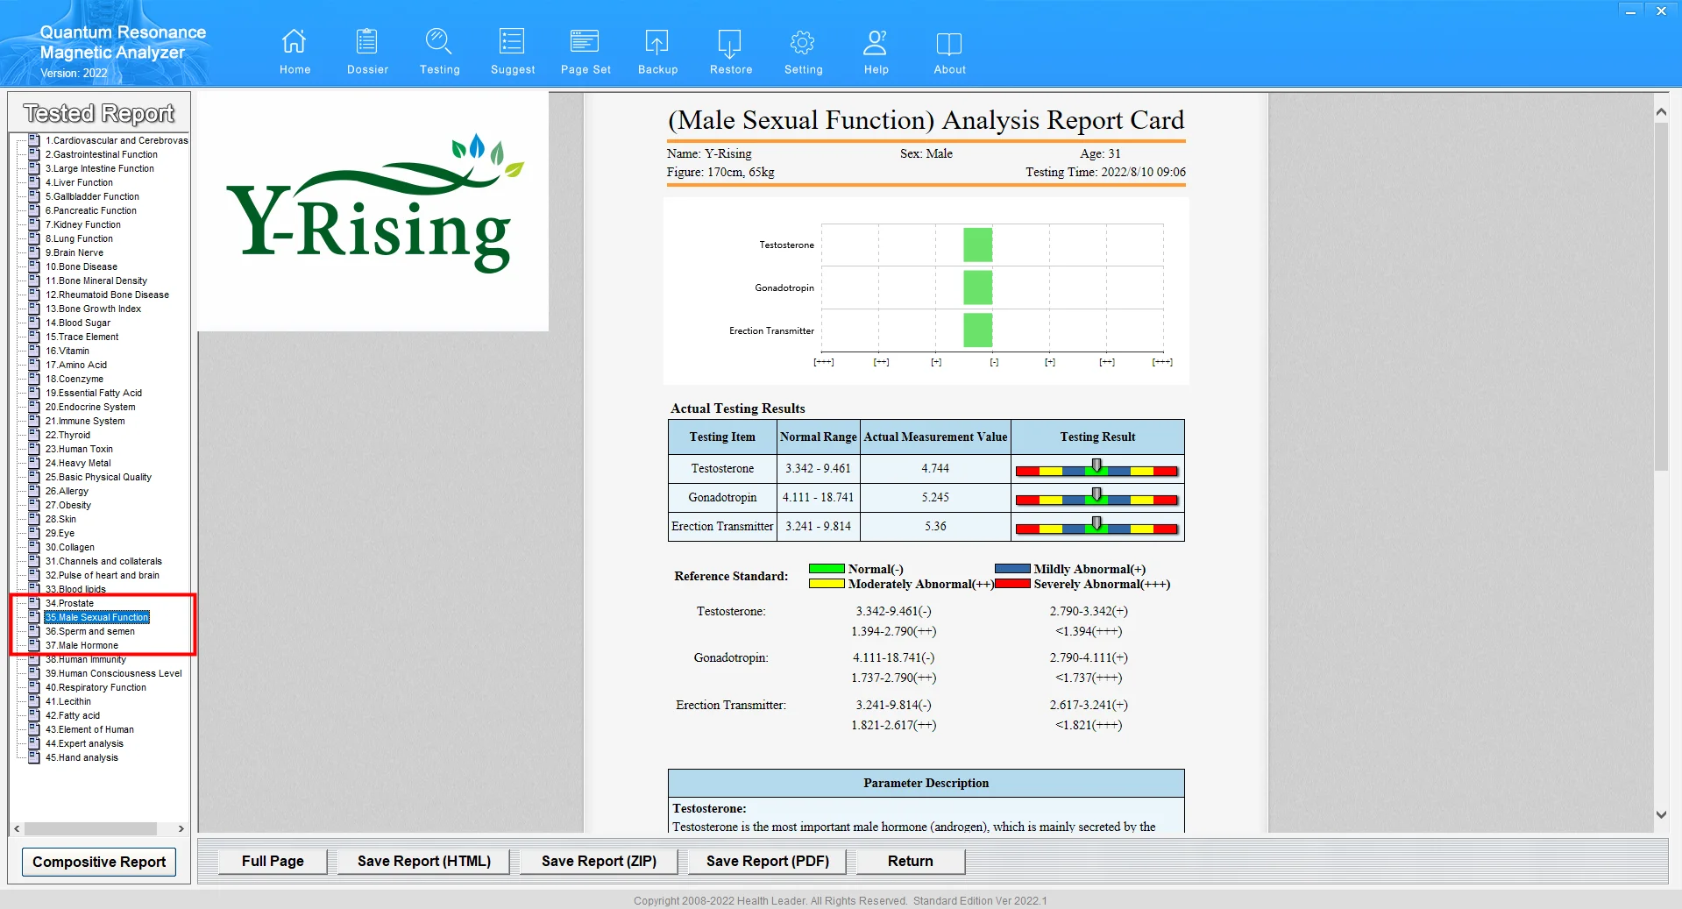Open the Suggest list icon
The height and width of the screenshot is (909, 1682).
(x=512, y=42)
